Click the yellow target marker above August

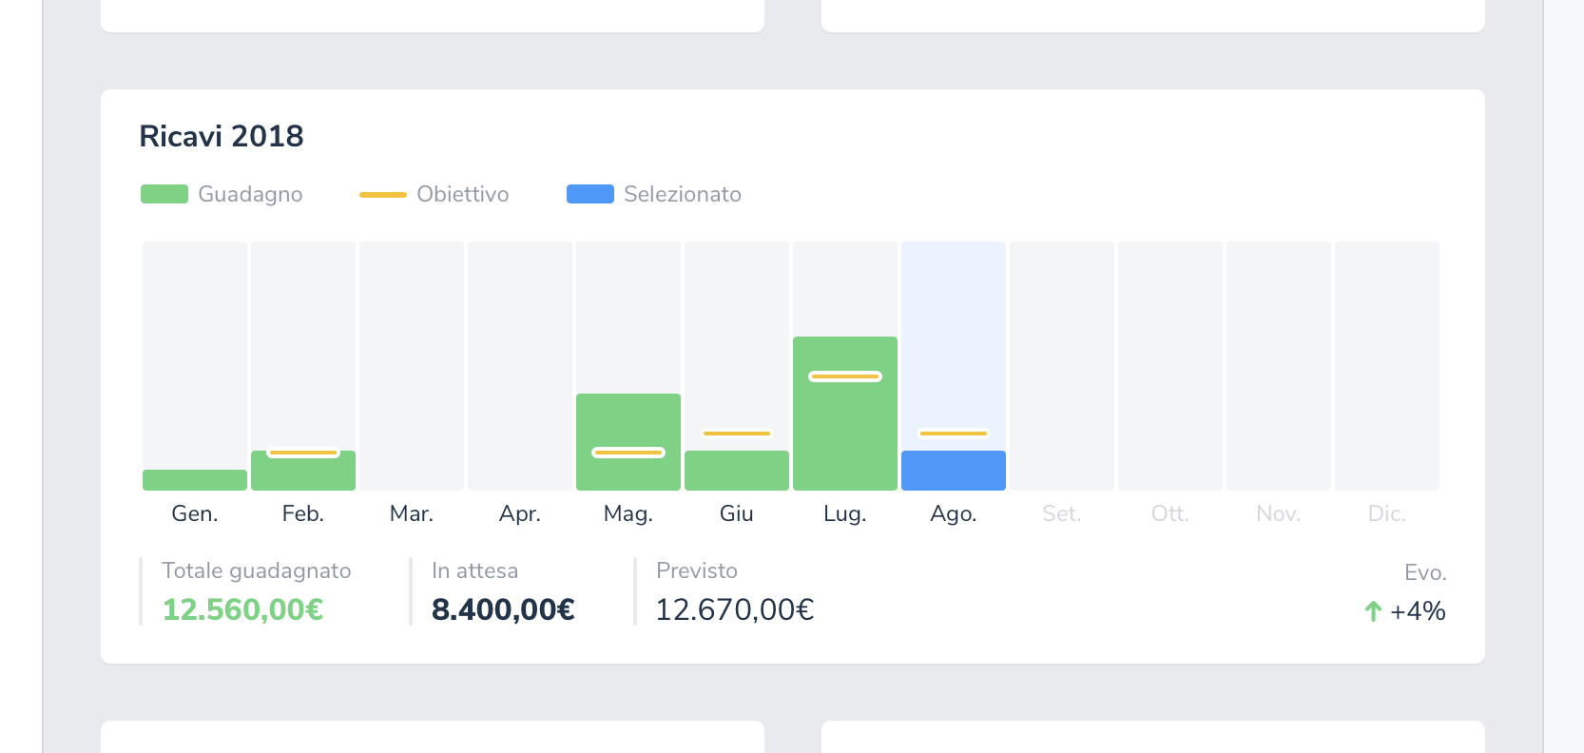click(953, 434)
